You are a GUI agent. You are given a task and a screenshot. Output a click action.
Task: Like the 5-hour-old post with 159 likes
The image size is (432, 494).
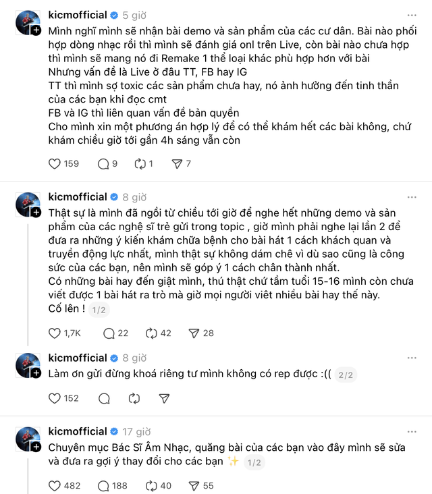pyautogui.click(x=56, y=163)
